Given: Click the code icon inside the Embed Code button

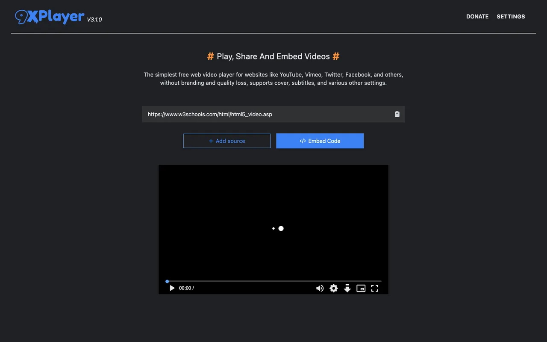Looking at the screenshot, I should point(303,141).
